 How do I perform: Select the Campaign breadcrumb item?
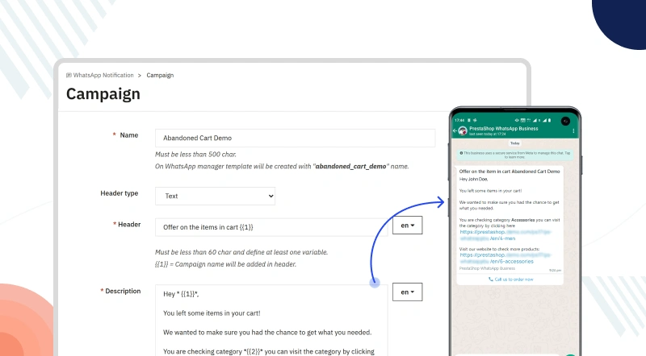point(160,75)
